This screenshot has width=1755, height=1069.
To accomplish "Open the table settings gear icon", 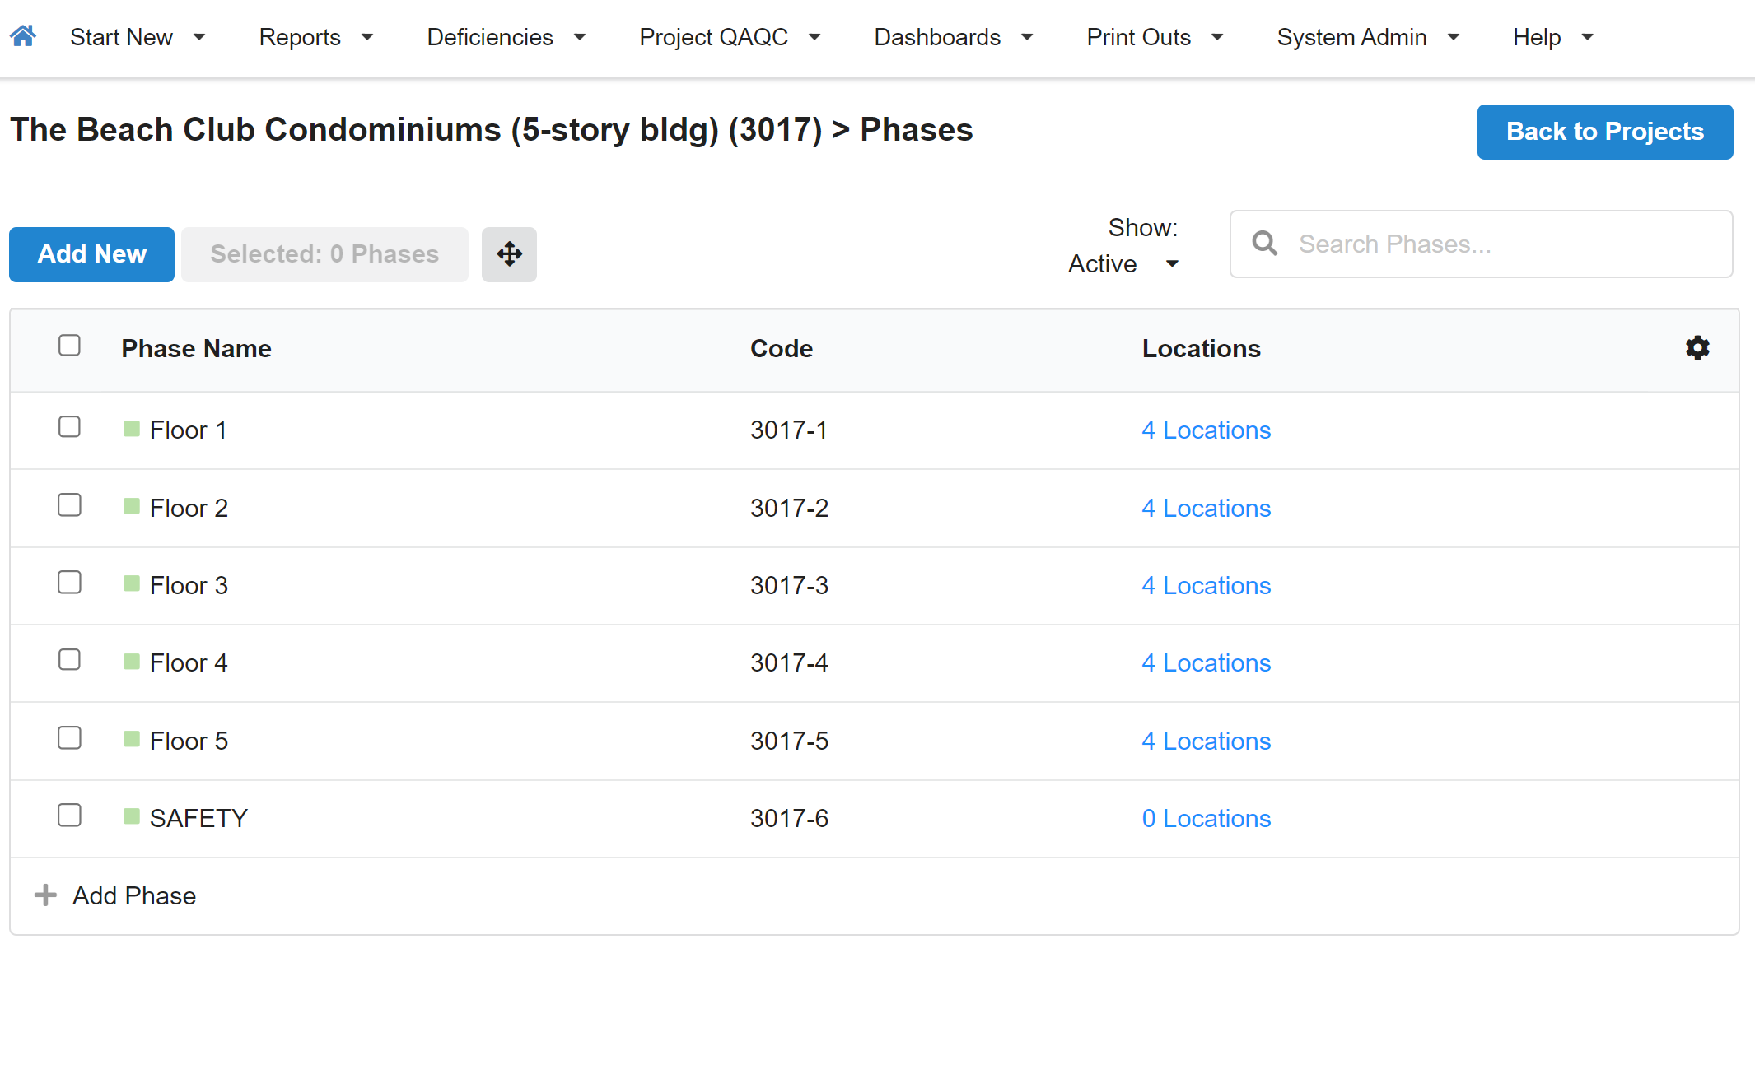I will [x=1697, y=347].
